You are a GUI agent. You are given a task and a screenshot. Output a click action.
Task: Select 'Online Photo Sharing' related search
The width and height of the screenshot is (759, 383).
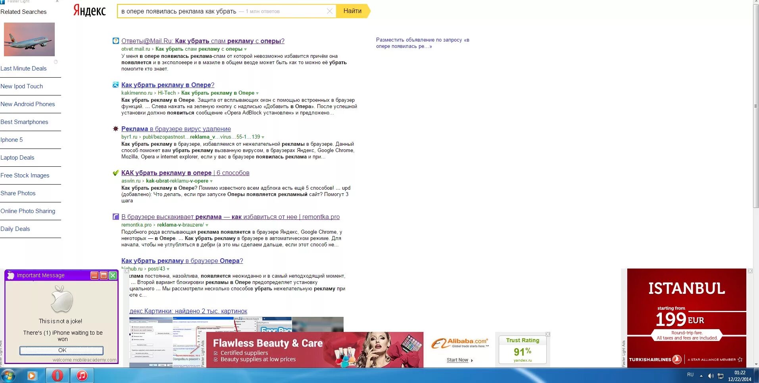tap(28, 211)
